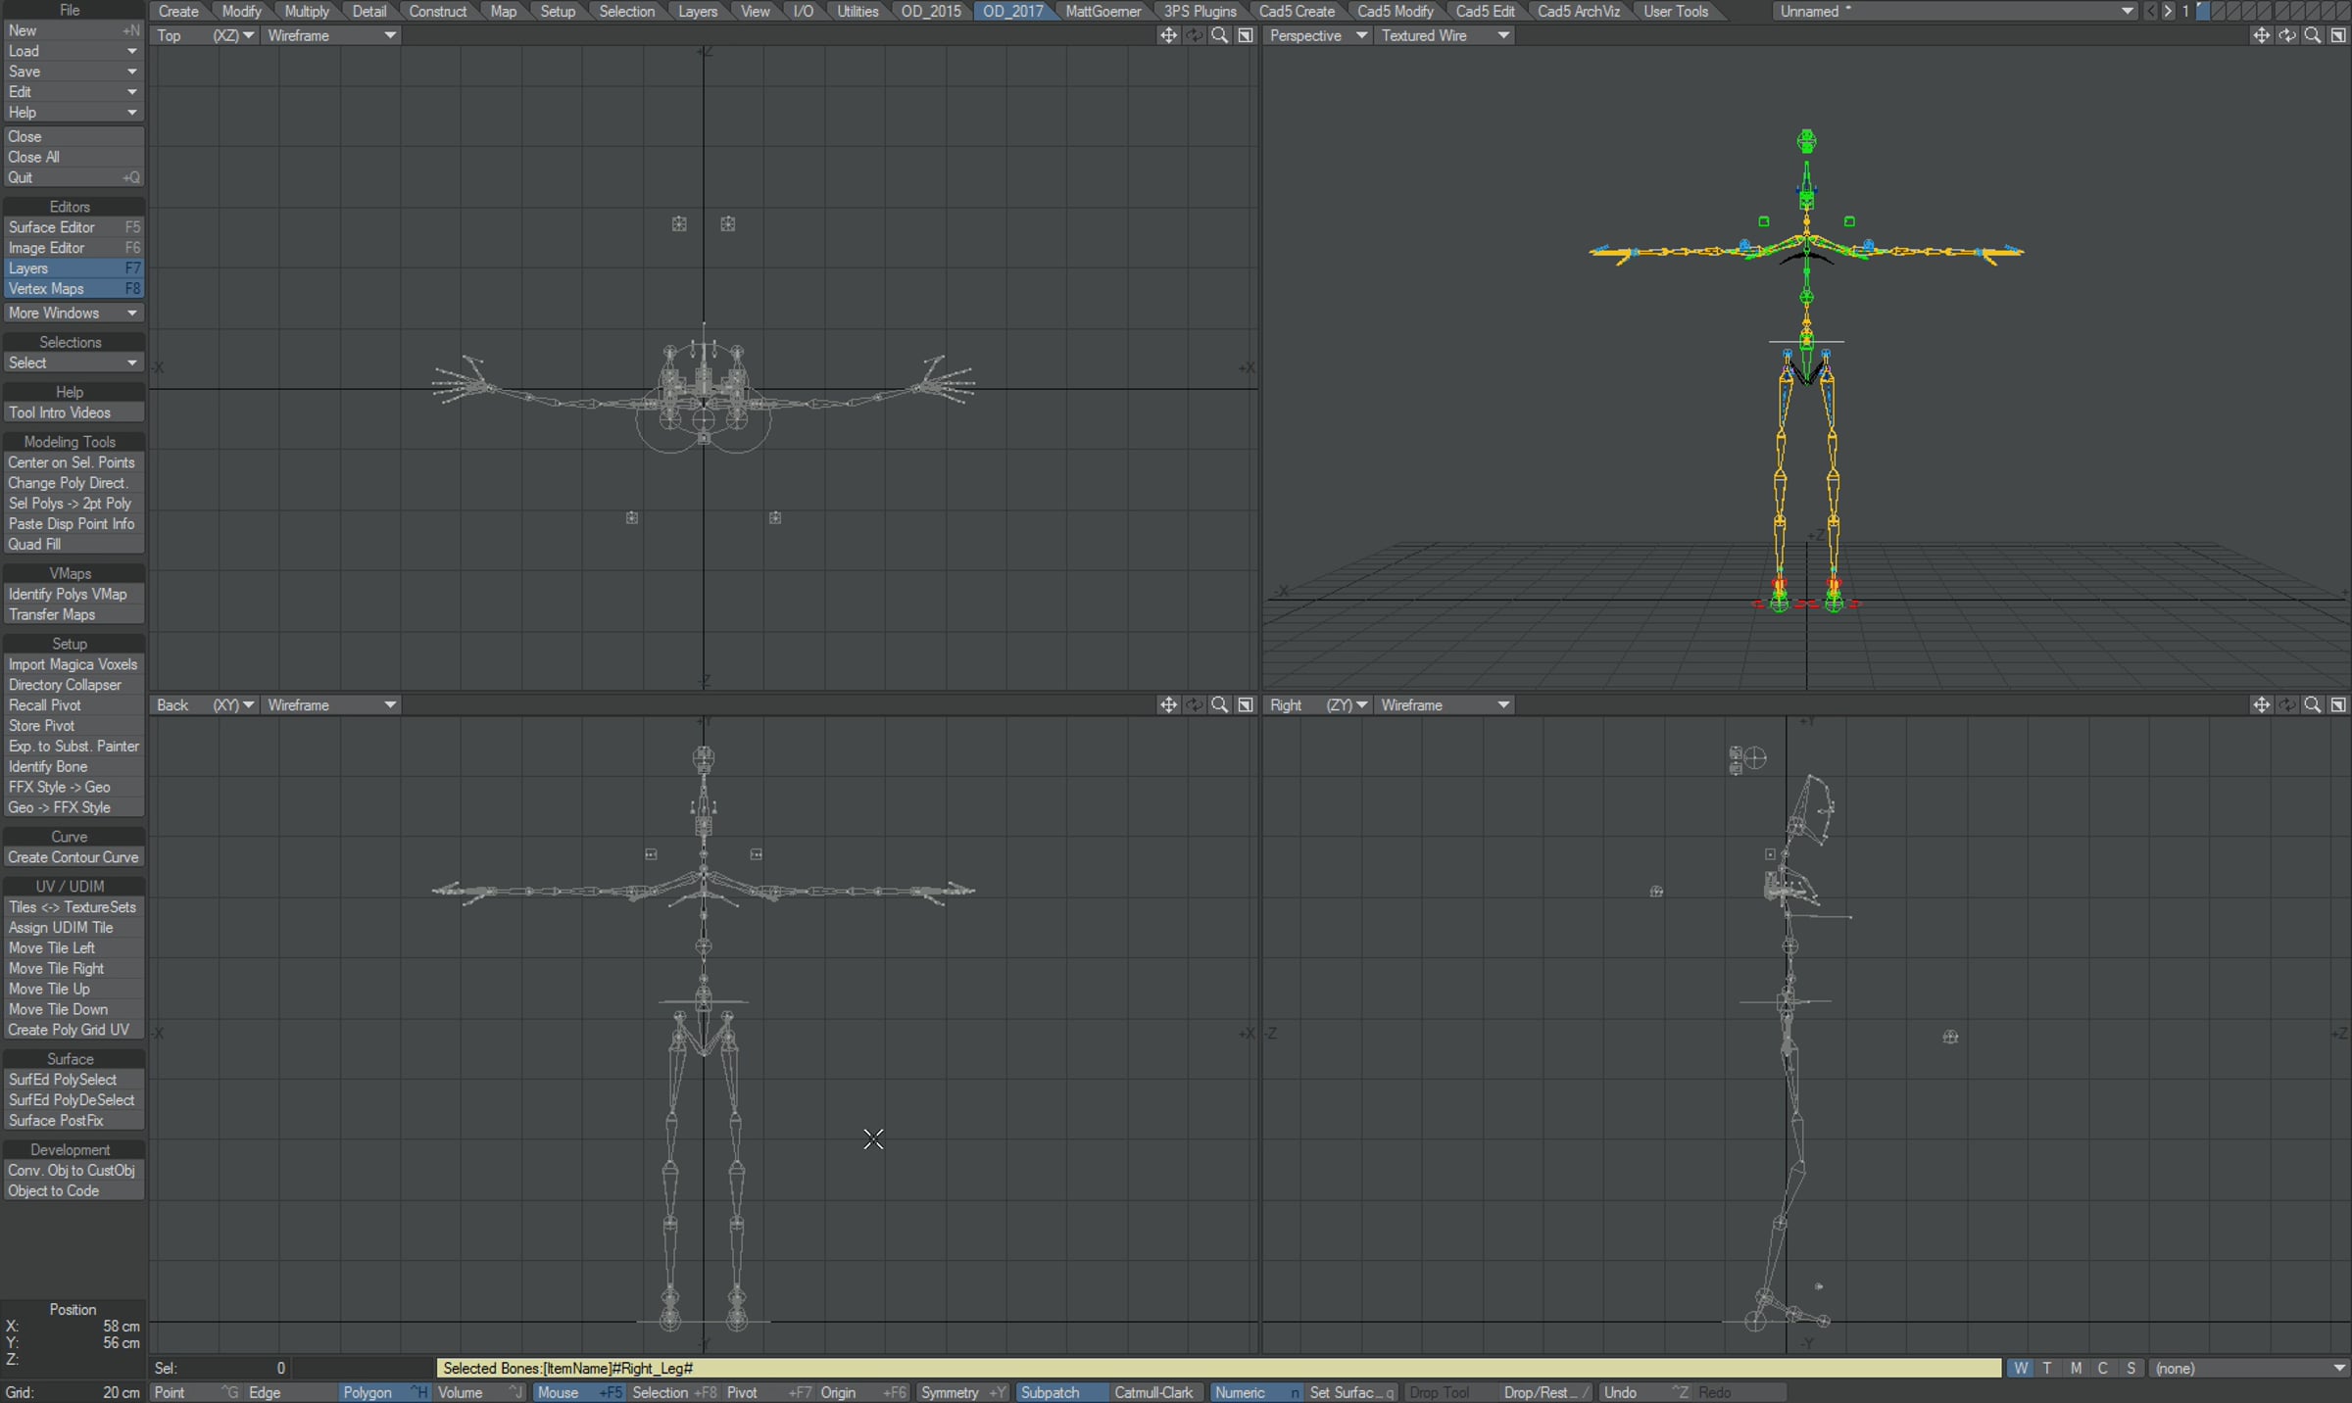Open the Cad5 Modify tab
The height and width of the screenshot is (1403, 2352).
point(1395,11)
